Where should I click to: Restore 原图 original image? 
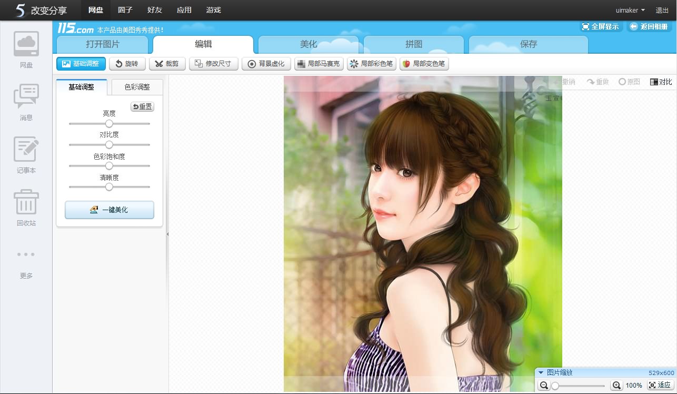[630, 82]
